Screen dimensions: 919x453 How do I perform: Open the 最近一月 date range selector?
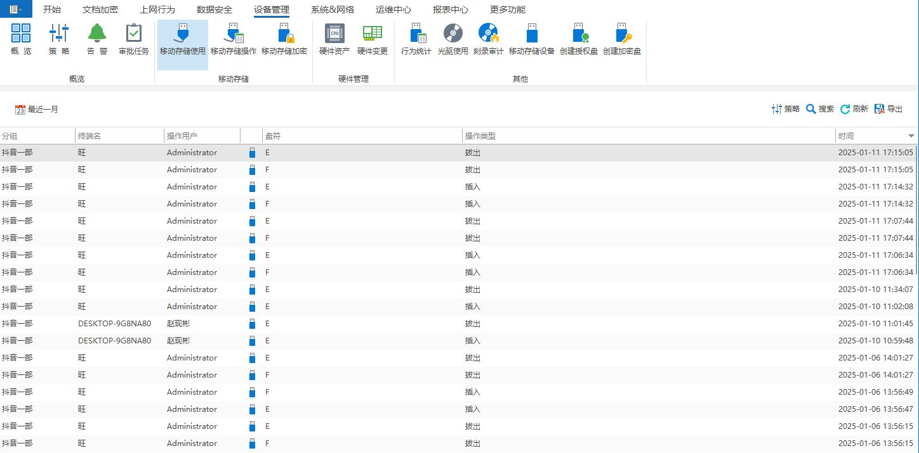(x=37, y=110)
